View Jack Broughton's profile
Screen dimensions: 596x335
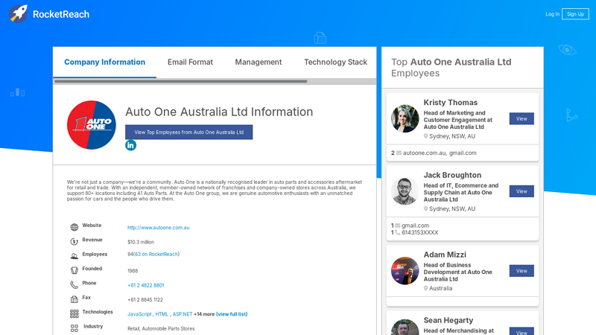[x=521, y=191]
